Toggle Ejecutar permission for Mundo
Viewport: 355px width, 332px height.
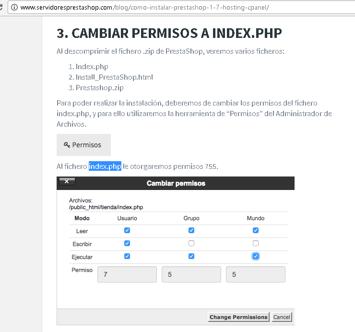[256, 256]
